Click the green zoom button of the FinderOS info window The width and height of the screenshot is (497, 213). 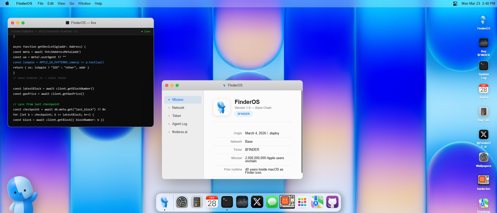point(177,85)
